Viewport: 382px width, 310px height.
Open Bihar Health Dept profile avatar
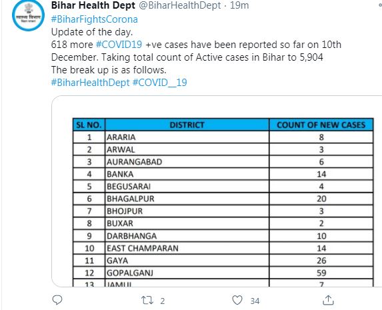pos(28,15)
